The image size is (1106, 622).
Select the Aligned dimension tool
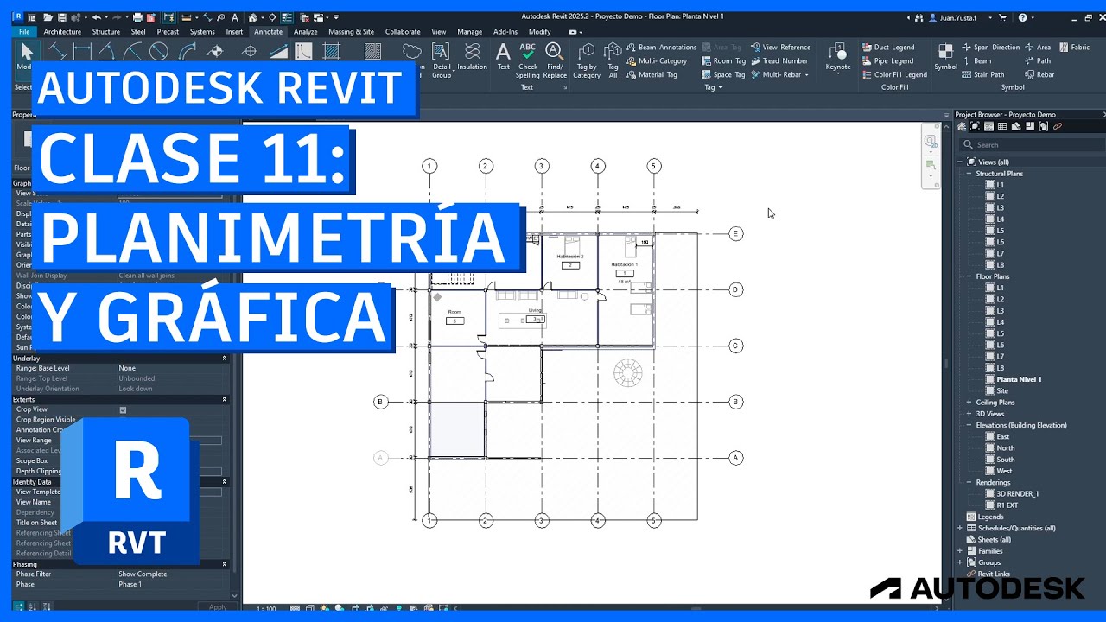(x=57, y=51)
